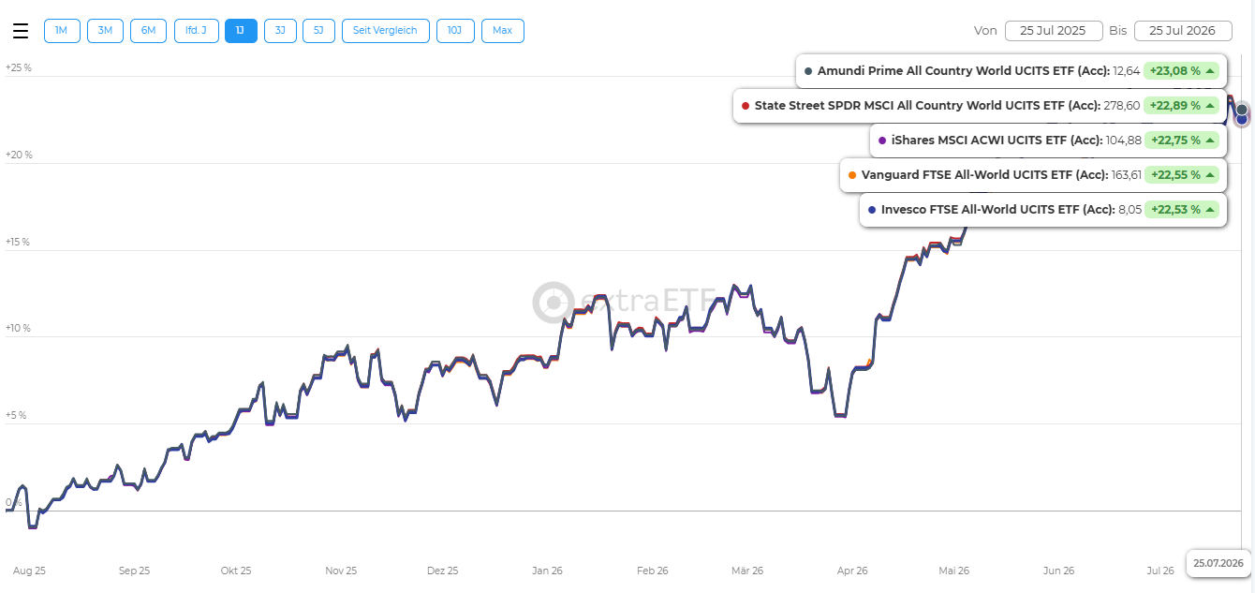The image size is (1255, 593).
Task: Select the active 1J range button
Action: (x=241, y=31)
